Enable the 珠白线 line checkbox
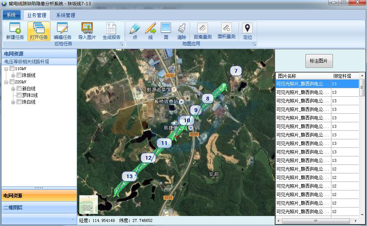Screen dimensions: 367x226 point(19,102)
